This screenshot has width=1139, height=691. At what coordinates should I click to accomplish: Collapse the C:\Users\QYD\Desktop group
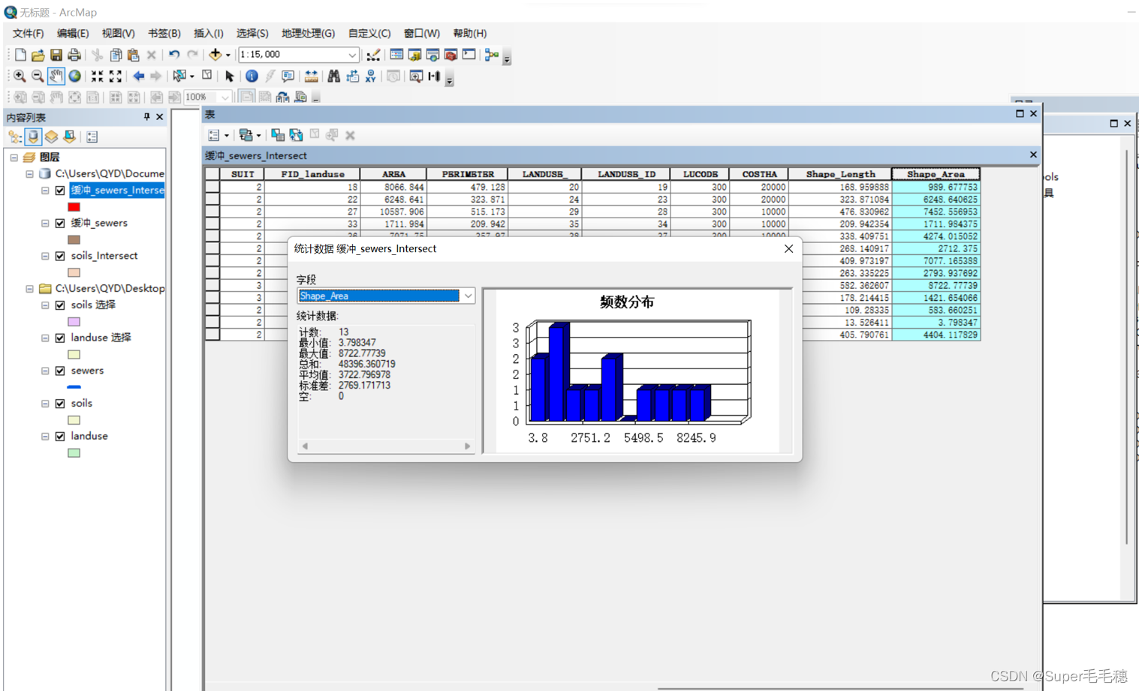pos(29,289)
